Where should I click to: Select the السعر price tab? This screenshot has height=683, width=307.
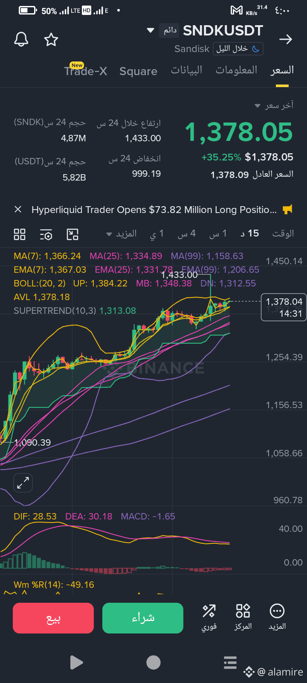click(x=282, y=70)
